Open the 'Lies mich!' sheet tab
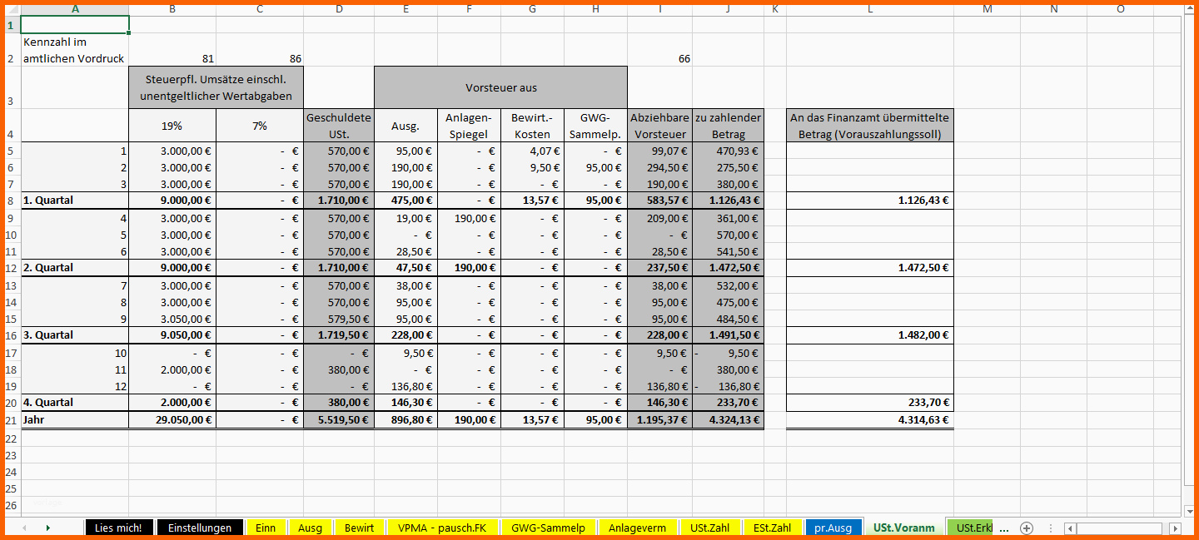 [118, 528]
